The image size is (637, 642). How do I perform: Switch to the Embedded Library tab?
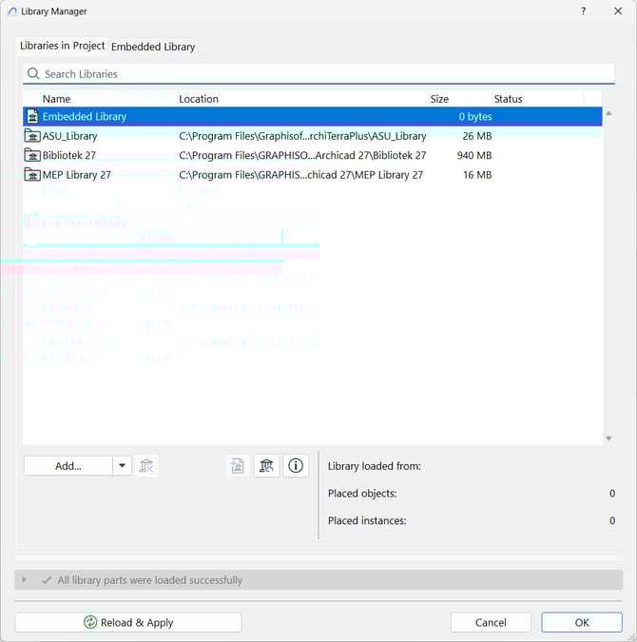[153, 47]
